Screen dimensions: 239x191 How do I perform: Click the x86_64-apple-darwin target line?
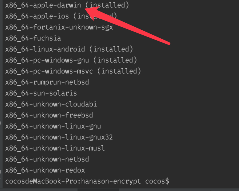pos(43,5)
